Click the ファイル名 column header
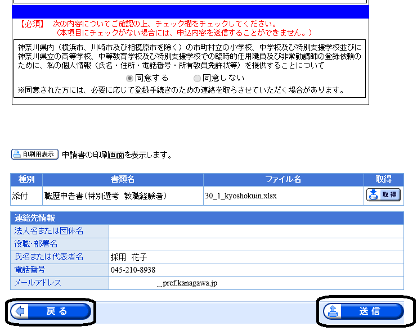 (283, 180)
